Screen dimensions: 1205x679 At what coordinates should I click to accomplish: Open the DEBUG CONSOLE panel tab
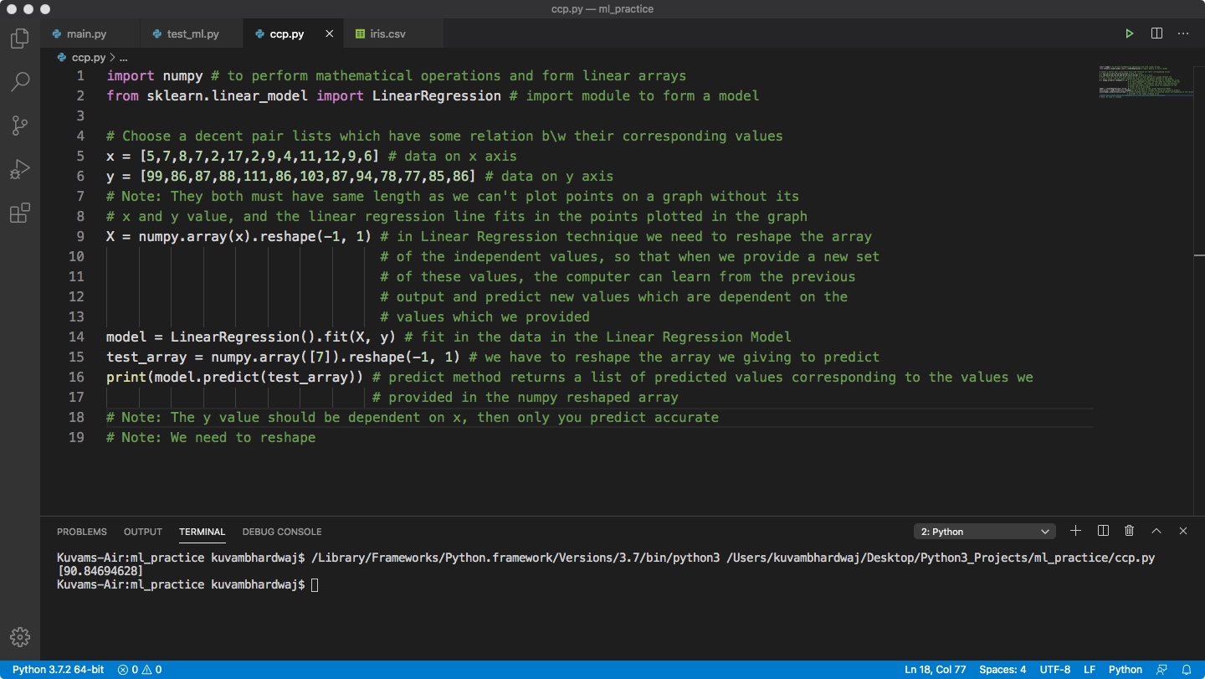pos(282,532)
